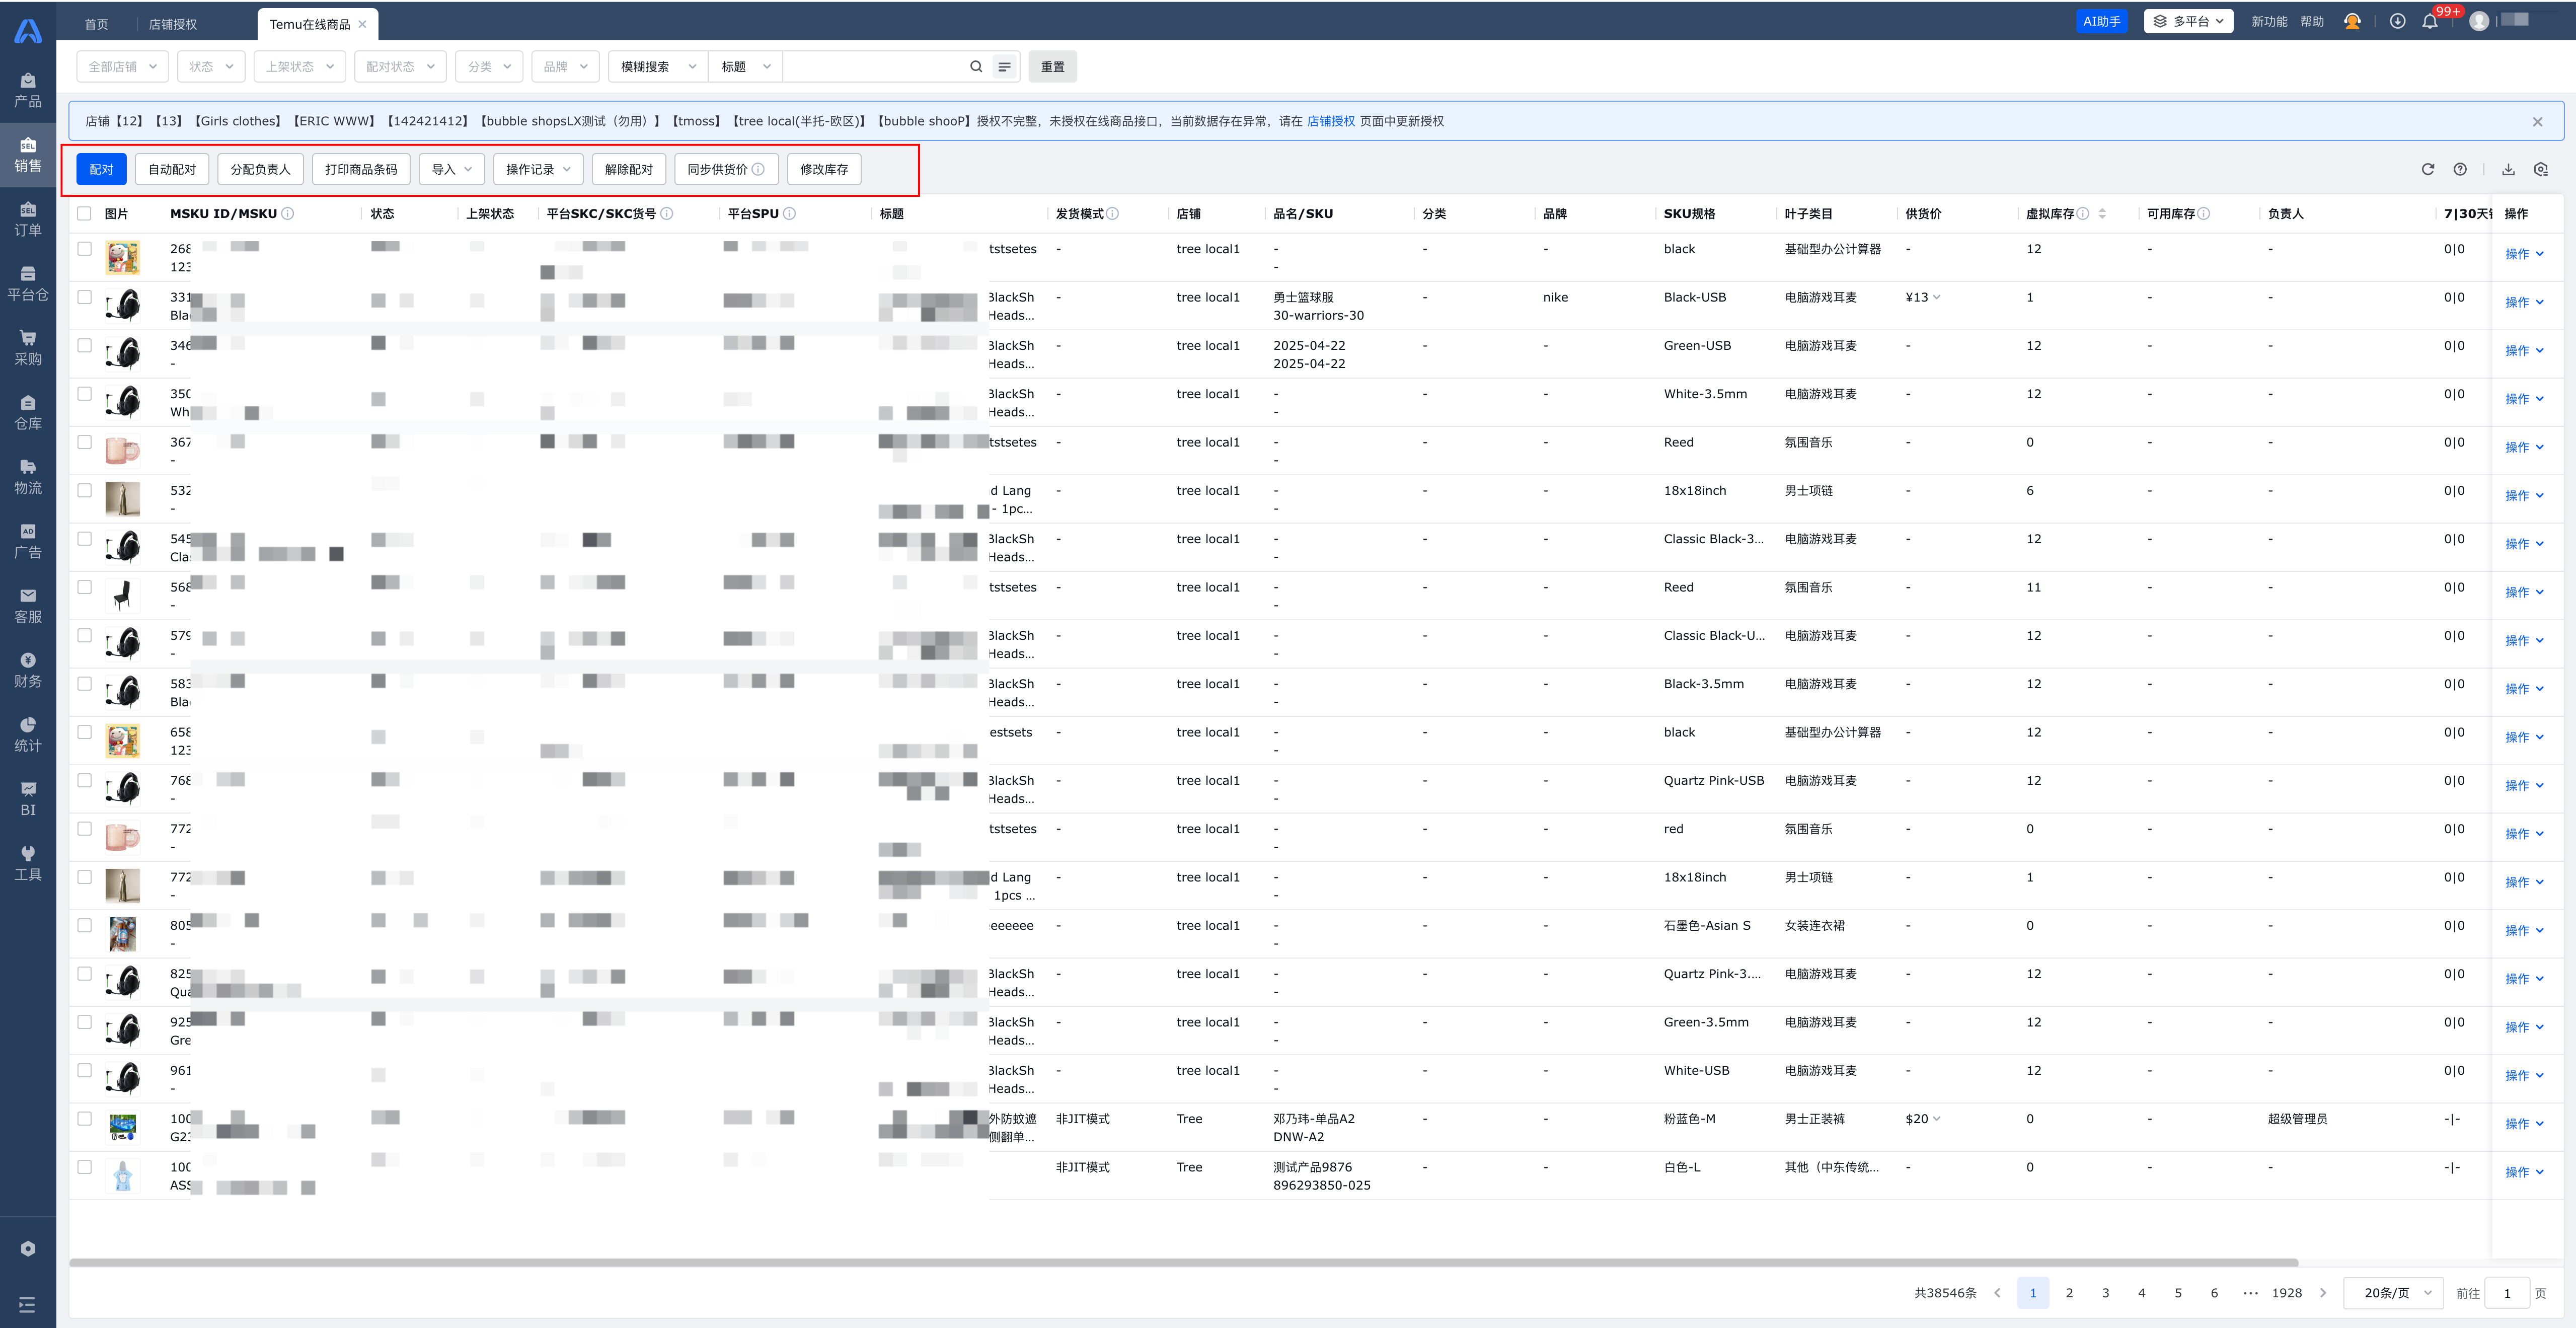Expand the 导入 dropdown button
Image resolution: width=2576 pixels, height=1328 pixels.
click(451, 169)
